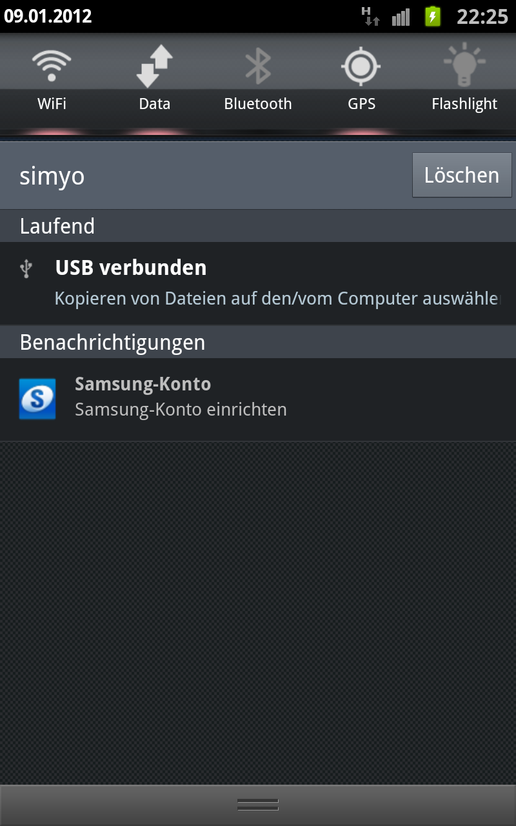This screenshot has height=826, width=516.
Task: Tap the signal strength bars icon
Action: pos(401,17)
